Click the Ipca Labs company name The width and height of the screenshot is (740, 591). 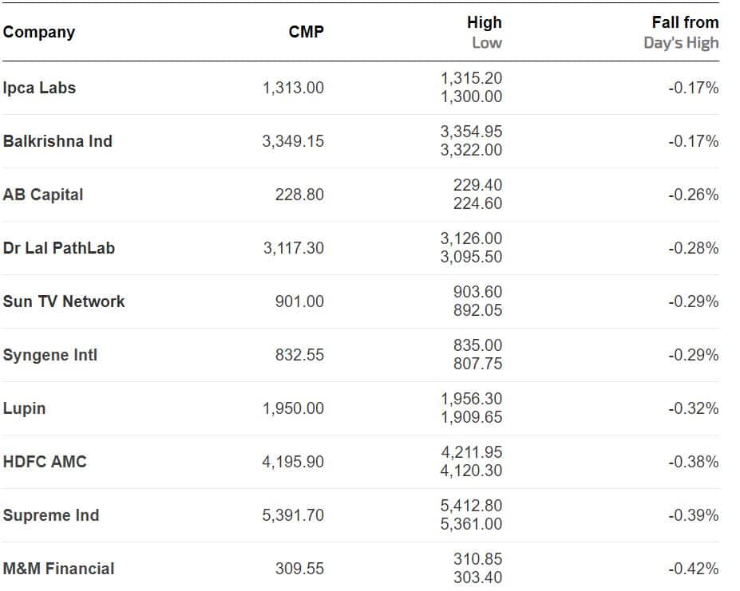(39, 88)
